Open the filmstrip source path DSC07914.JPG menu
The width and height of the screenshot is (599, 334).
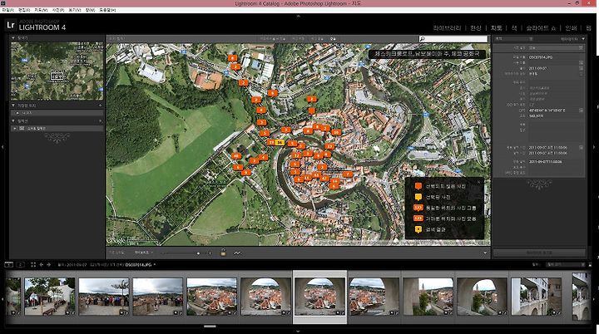(x=141, y=264)
